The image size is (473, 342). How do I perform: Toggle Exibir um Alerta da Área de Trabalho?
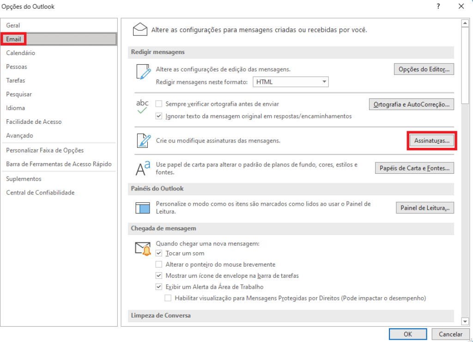(159, 287)
